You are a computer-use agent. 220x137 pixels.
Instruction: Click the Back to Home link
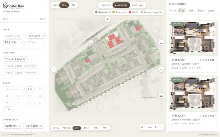[11, 12]
